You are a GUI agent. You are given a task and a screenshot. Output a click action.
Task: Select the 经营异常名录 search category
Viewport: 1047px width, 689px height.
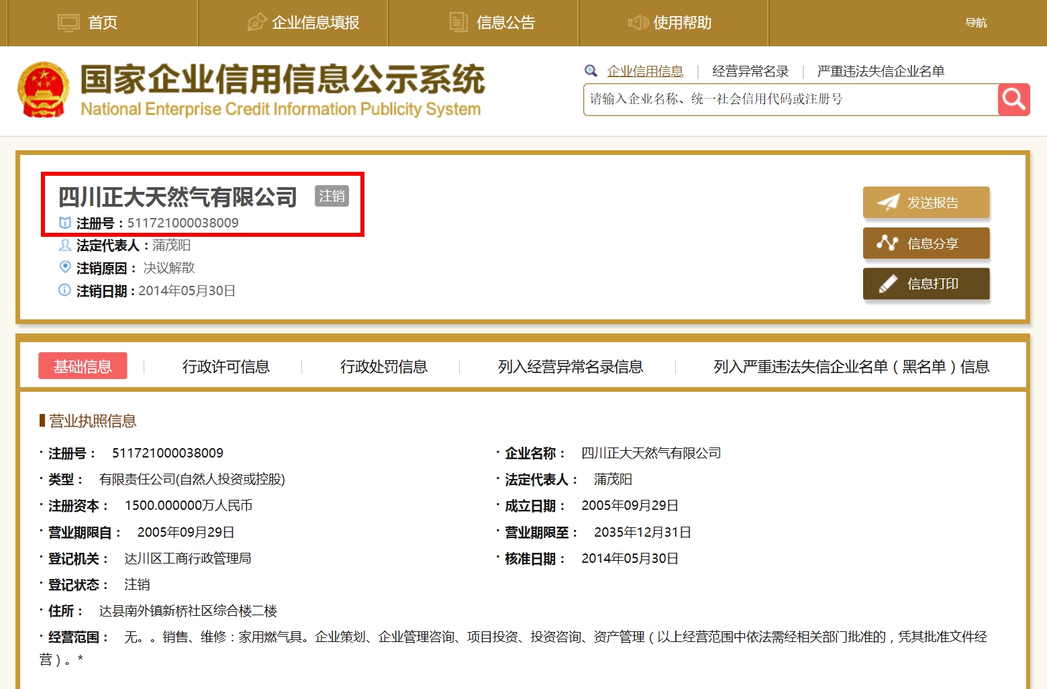click(750, 71)
